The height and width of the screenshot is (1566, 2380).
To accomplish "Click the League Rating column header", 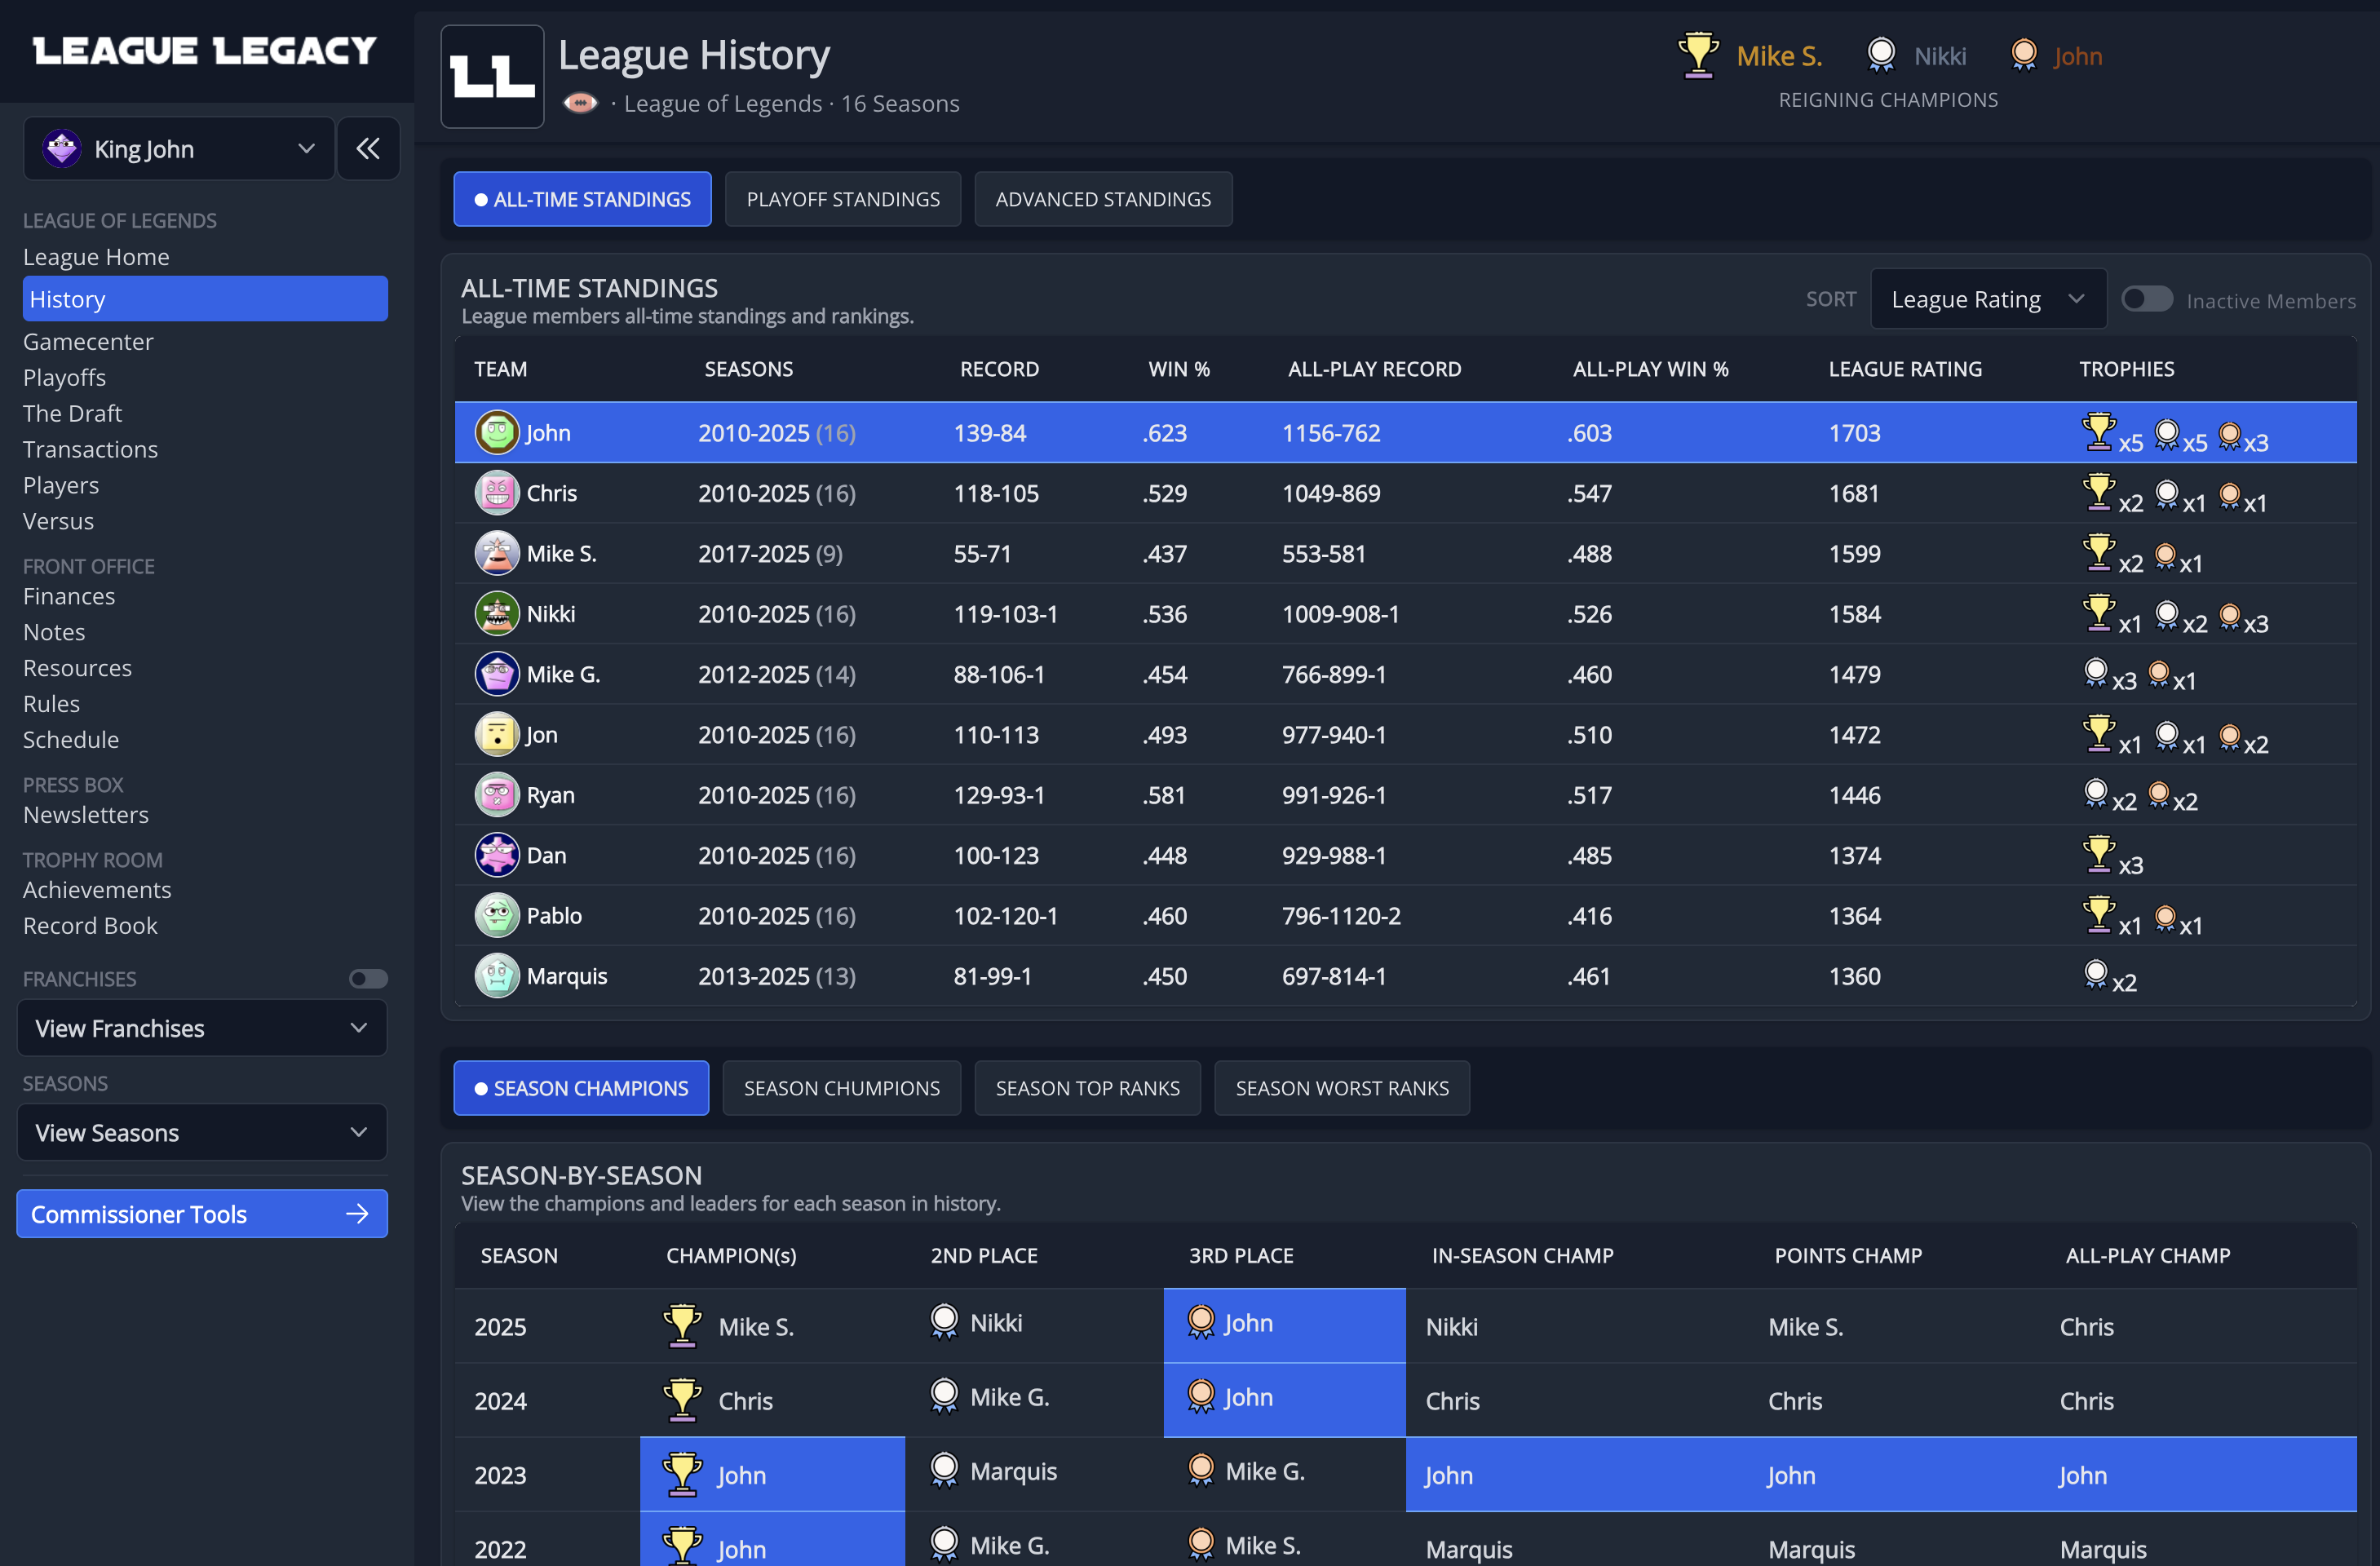I will click(x=1905, y=369).
